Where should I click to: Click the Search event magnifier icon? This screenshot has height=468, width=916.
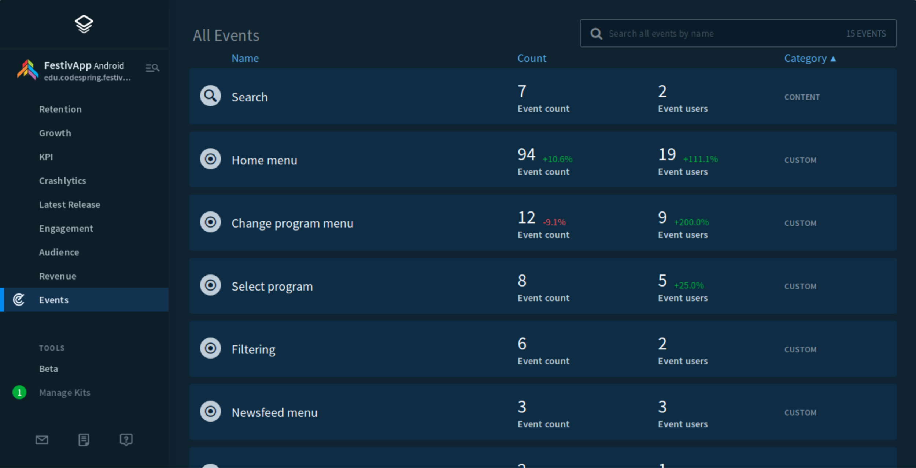[x=210, y=96]
